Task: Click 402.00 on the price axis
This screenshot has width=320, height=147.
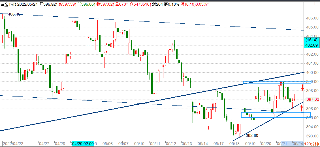Action: pos(312,54)
